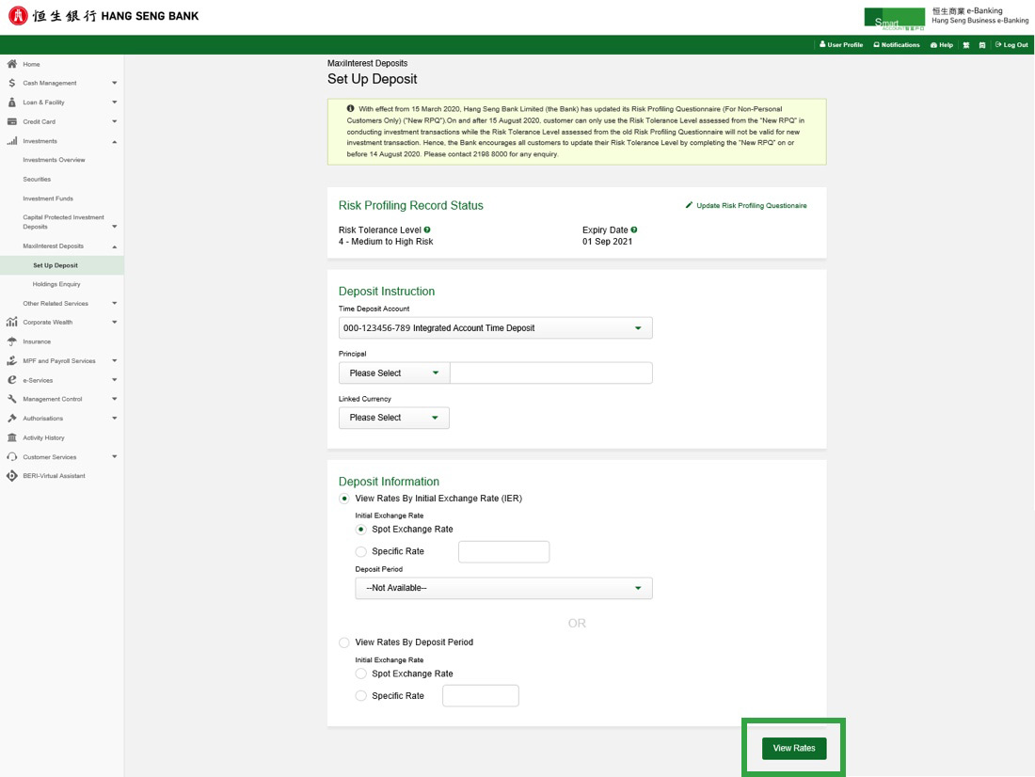This screenshot has width=1035, height=777.
Task: Click the View Rates button
Action: coord(794,748)
